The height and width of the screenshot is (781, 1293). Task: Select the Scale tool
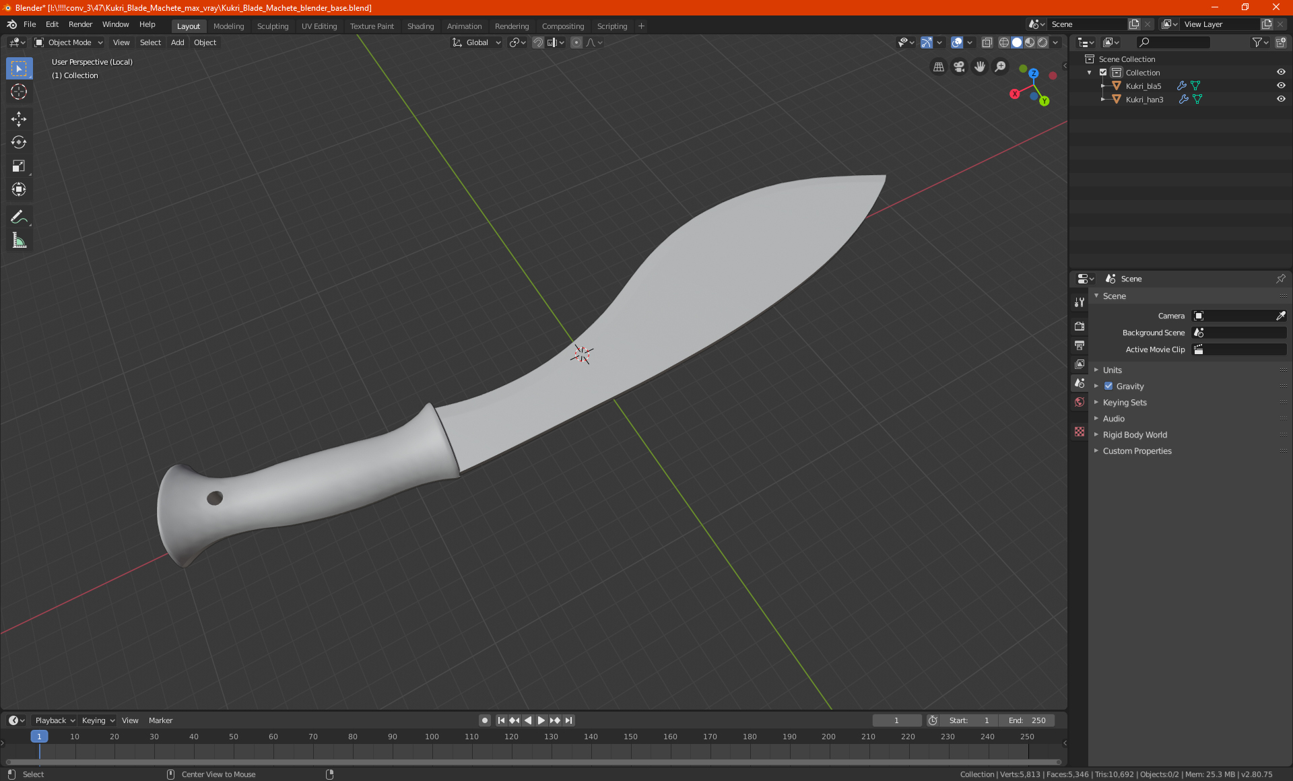tap(19, 166)
